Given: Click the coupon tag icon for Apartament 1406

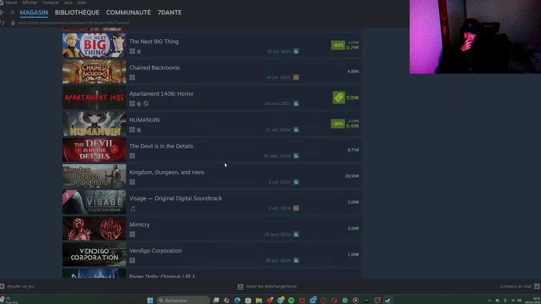Looking at the screenshot, I should point(339,98).
